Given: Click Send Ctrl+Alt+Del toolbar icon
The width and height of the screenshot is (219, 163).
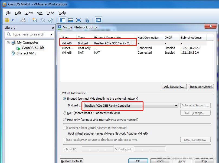Looking at the screenshot, I should (x=23, y=20).
